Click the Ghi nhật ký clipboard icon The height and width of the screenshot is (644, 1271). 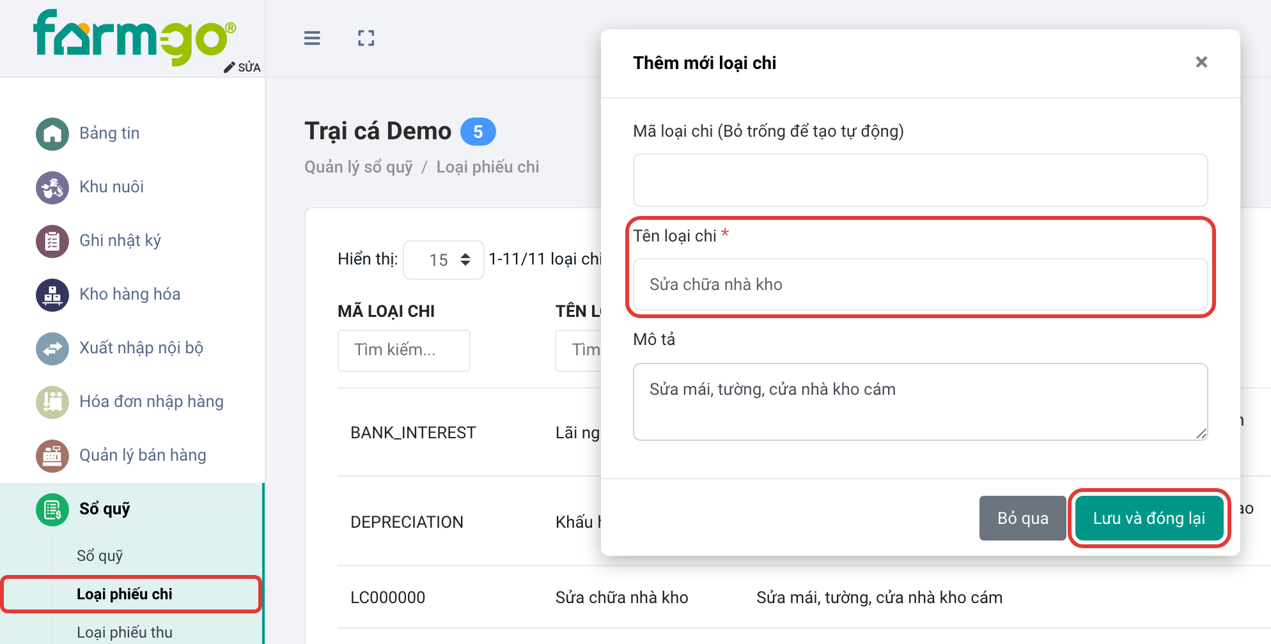click(52, 241)
